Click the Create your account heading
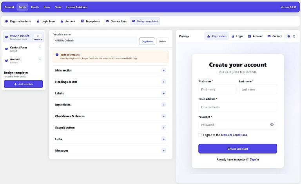 [238, 64]
